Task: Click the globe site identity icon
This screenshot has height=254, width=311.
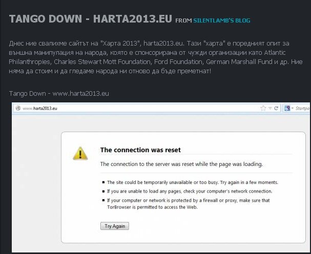Action: click(x=18, y=108)
